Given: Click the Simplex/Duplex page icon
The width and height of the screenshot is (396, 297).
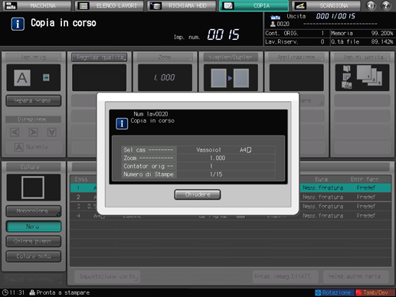Looking at the screenshot, I should pos(231,78).
